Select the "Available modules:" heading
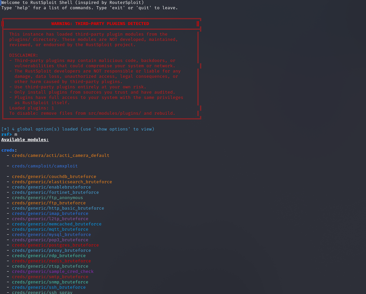The image size is (366, 294). pyautogui.click(x=25, y=140)
